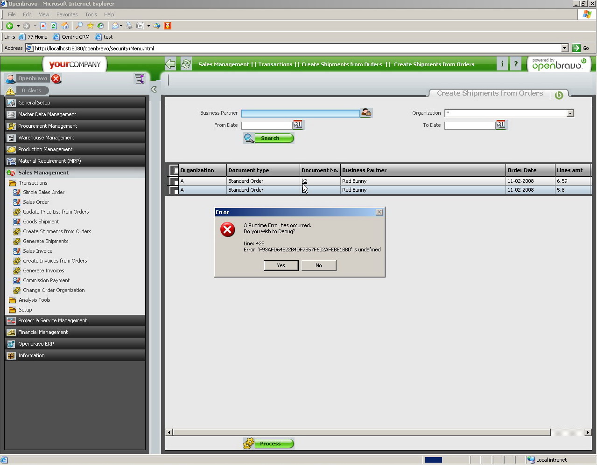The height and width of the screenshot is (465, 597).
Task: Open the help question mark icon
Action: tap(516, 64)
